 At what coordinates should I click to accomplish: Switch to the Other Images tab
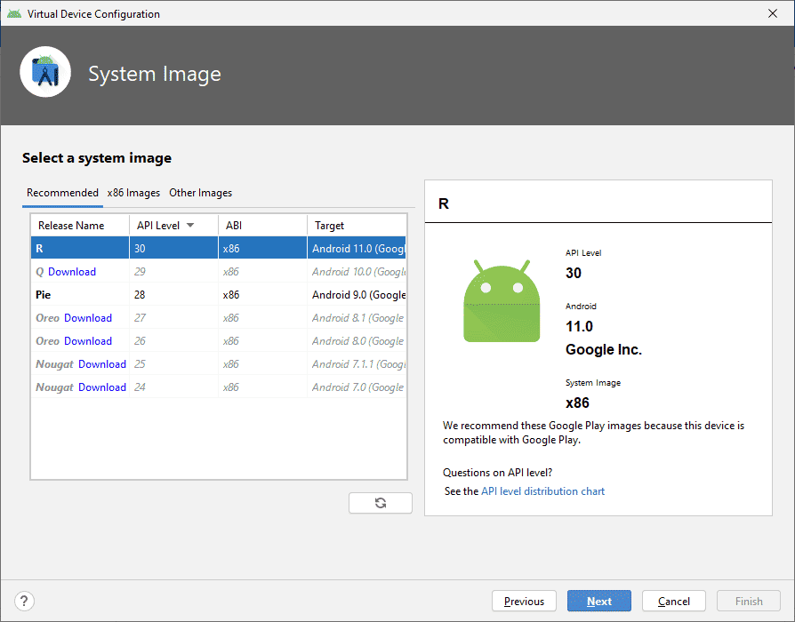200,193
